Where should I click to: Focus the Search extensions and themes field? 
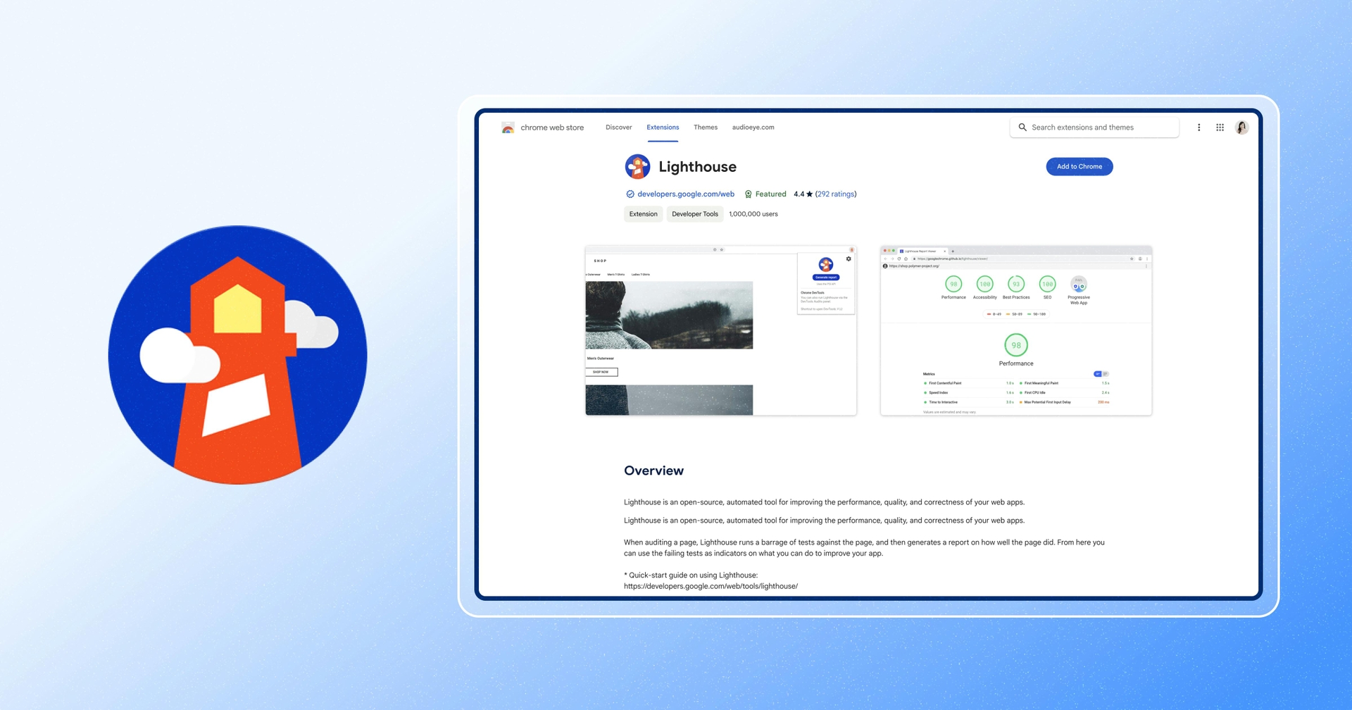(x=1098, y=127)
